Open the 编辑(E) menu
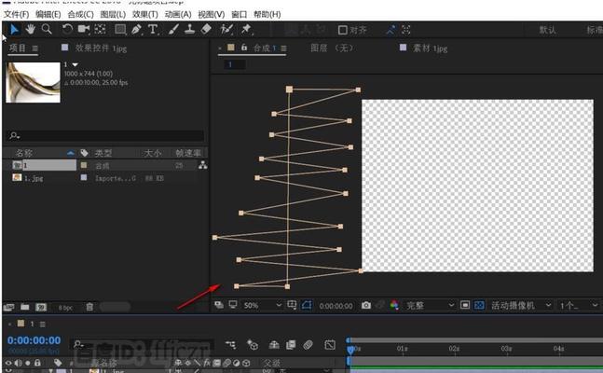The image size is (603, 373). [x=48, y=15]
